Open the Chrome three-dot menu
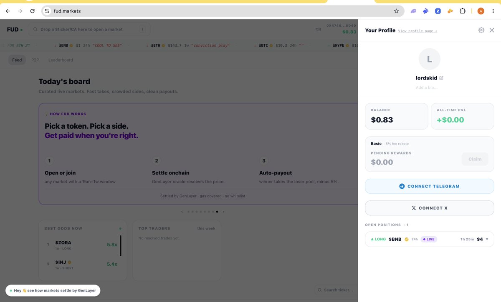Image resolution: width=501 pixels, height=302 pixels. click(493, 11)
